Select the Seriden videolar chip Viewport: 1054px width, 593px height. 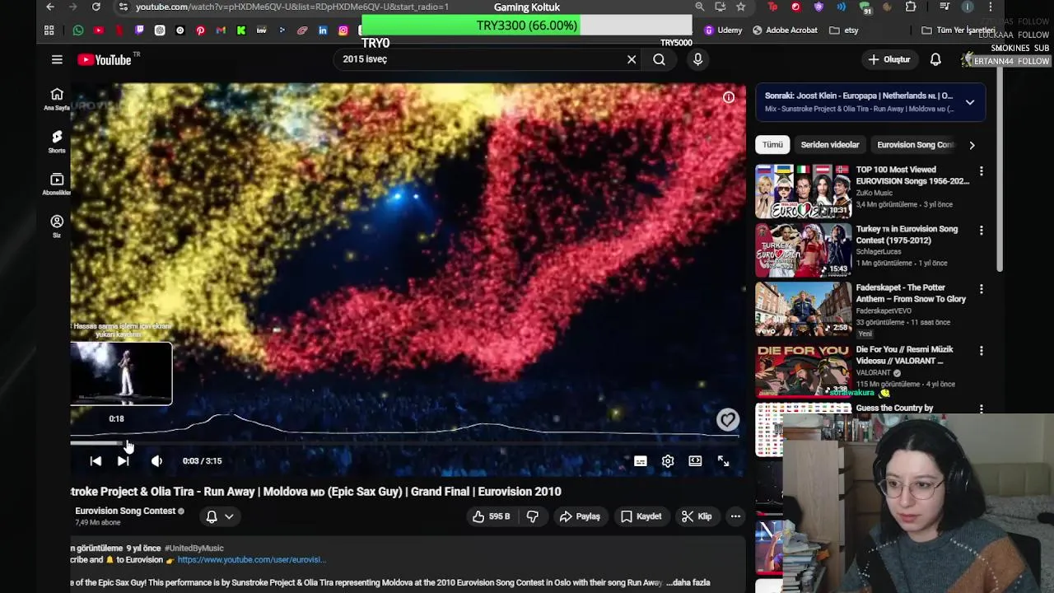point(830,145)
